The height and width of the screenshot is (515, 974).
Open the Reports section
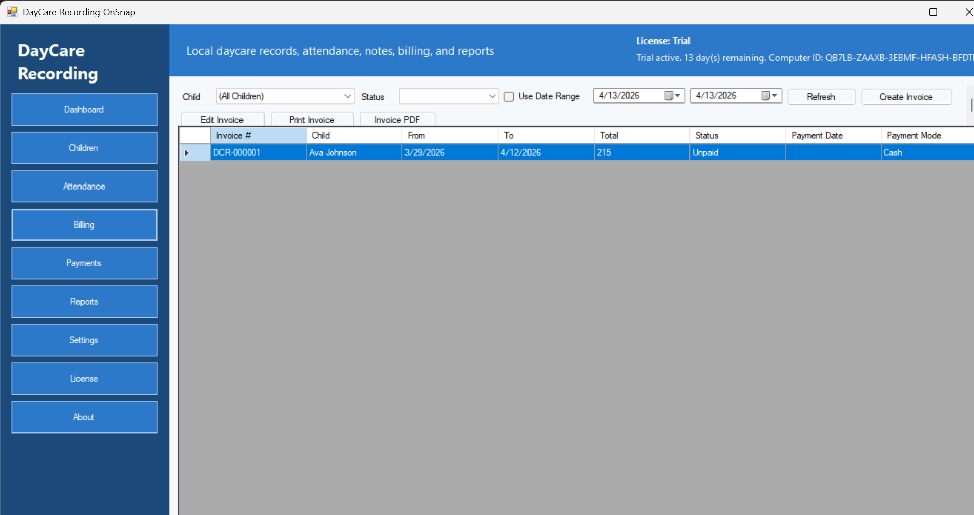(x=84, y=302)
